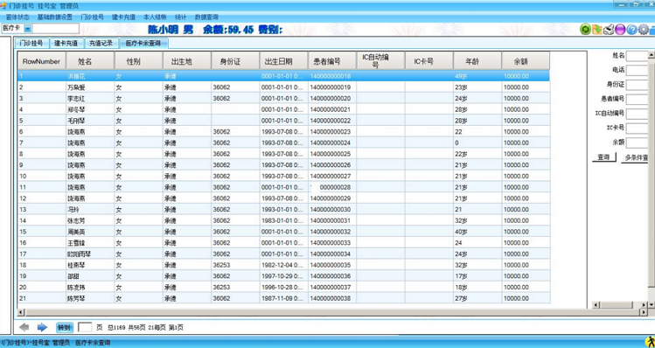Click the 转到 page jump button
The image size is (655, 348).
tap(65, 327)
